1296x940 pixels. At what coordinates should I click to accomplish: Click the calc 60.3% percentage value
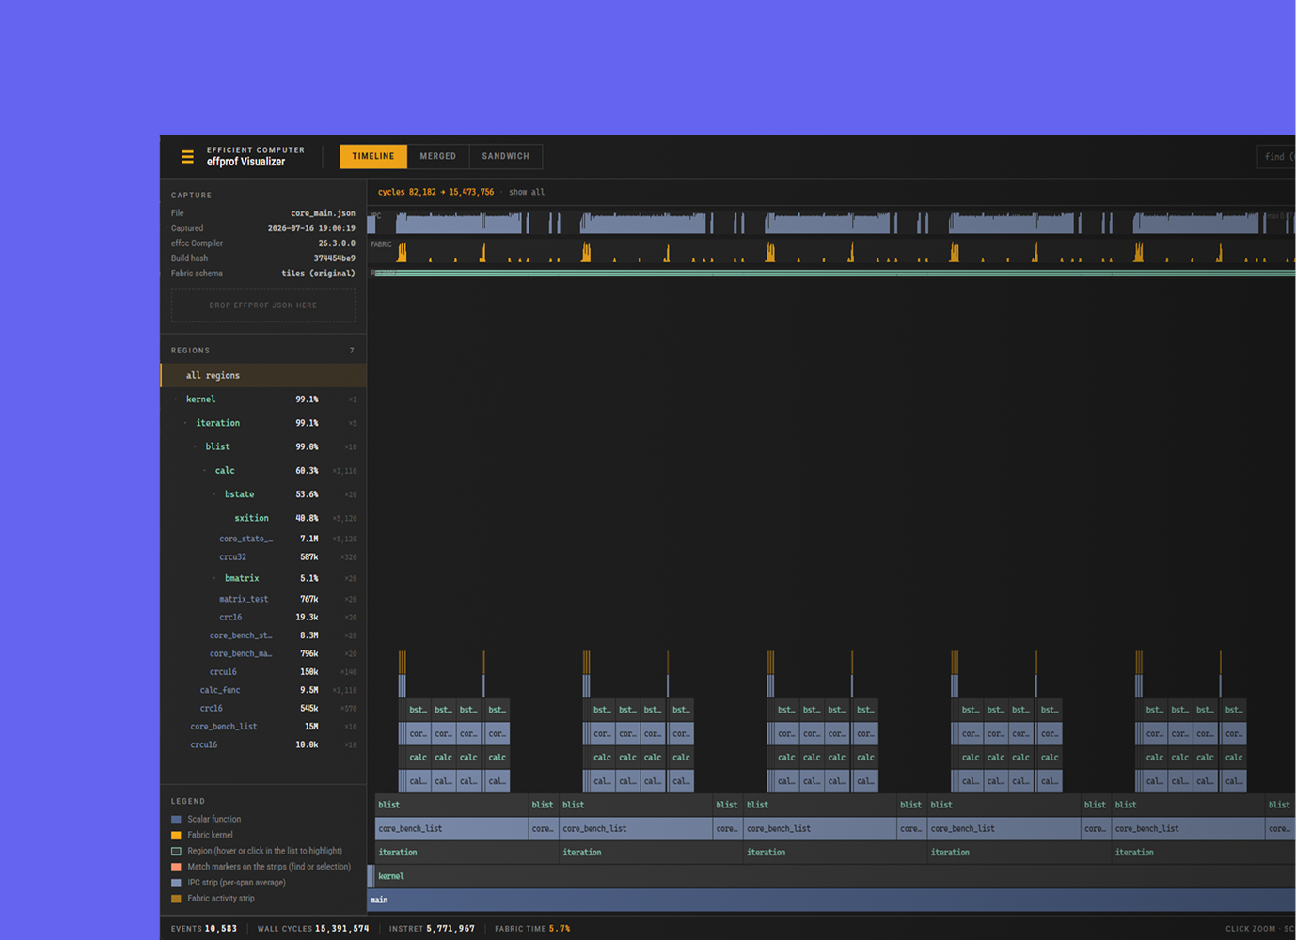[x=307, y=470]
